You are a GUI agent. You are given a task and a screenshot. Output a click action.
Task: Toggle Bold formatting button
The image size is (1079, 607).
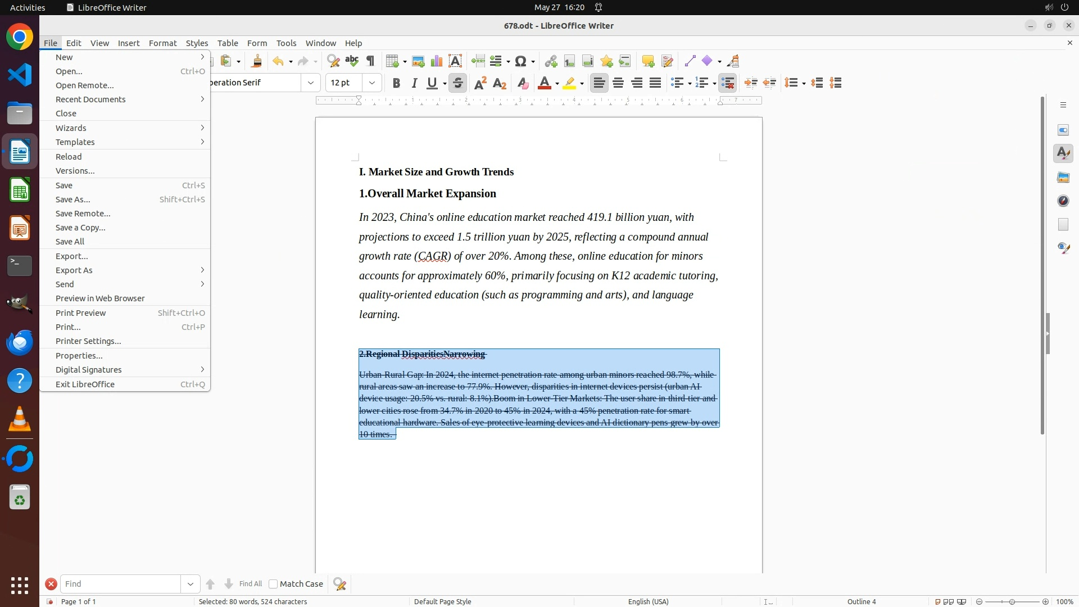(396, 83)
